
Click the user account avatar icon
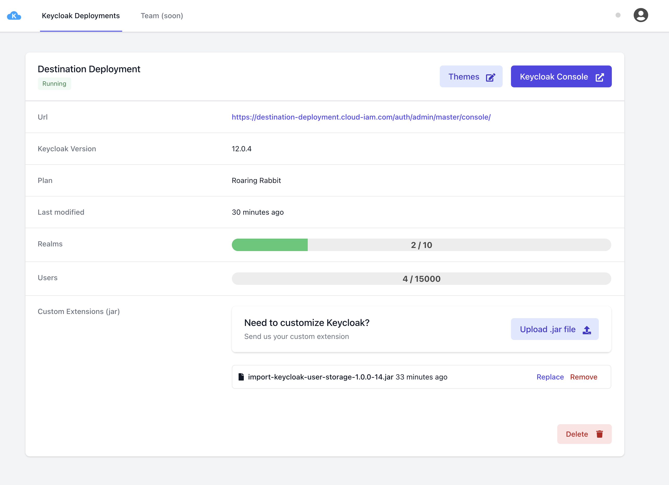(640, 16)
